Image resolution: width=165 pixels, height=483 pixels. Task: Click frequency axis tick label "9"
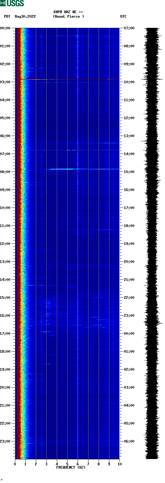pyautogui.click(x=109, y=464)
